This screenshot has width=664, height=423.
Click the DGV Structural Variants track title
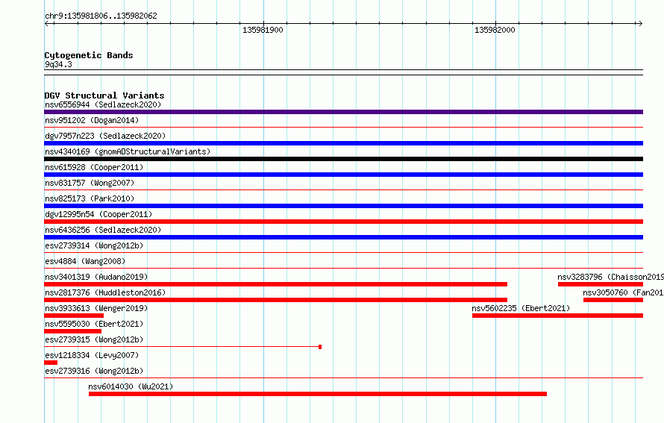click(104, 95)
